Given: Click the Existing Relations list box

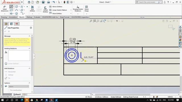Looking at the screenshot, I should click(19, 56).
